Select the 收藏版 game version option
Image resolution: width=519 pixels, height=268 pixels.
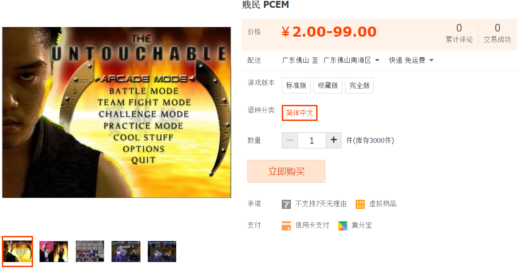click(328, 85)
